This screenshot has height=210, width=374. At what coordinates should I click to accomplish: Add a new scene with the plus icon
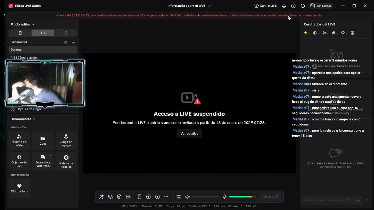coord(73,42)
